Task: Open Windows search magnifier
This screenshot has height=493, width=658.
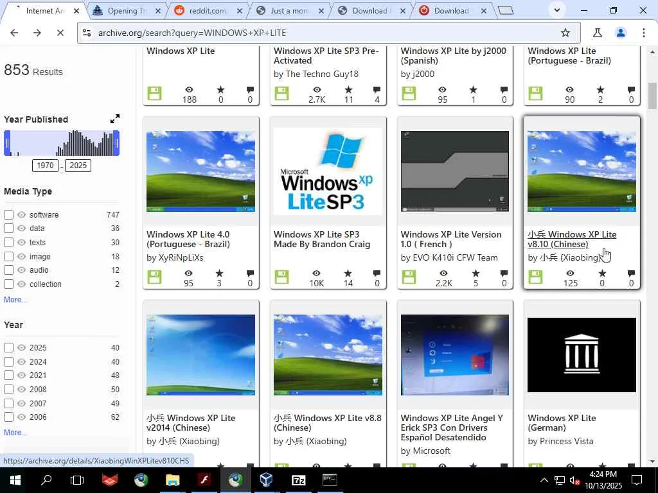Action: pyautogui.click(x=46, y=480)
